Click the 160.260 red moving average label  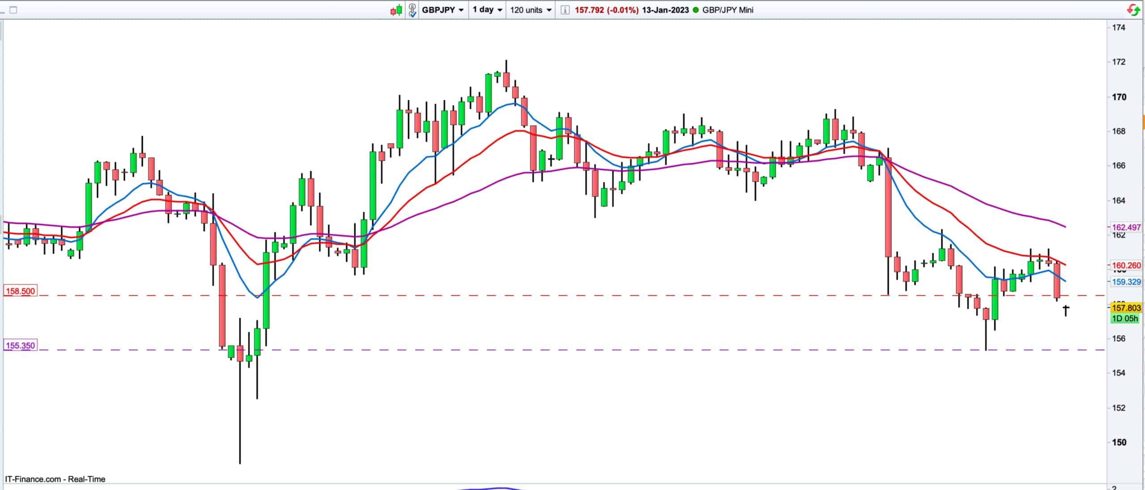[1126, 266]
